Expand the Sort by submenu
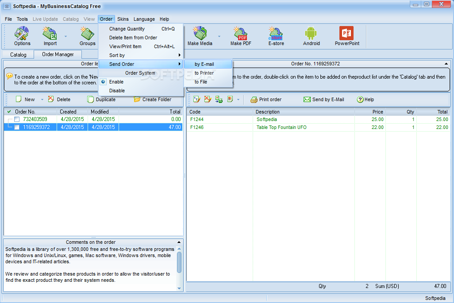454x303 pixels. coord(141,55)
